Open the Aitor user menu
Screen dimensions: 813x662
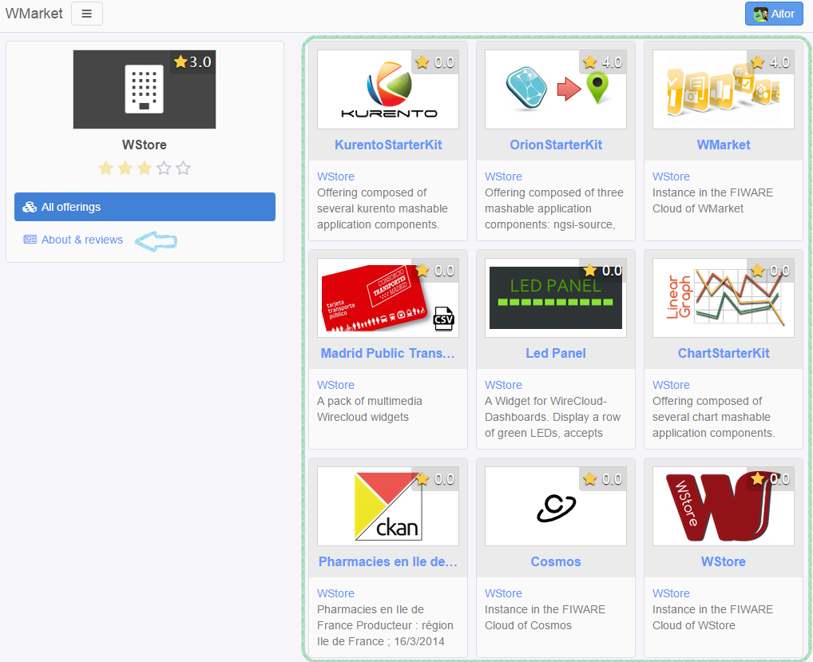tap(774, 14)
